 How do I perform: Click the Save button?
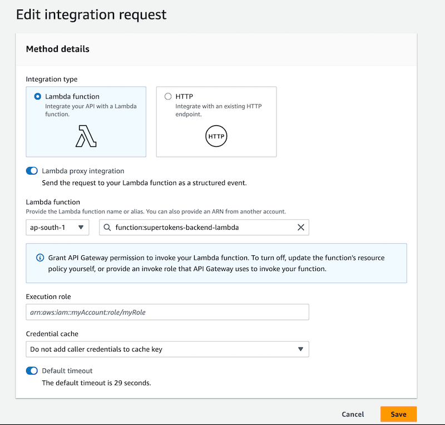tap(398, 414)
